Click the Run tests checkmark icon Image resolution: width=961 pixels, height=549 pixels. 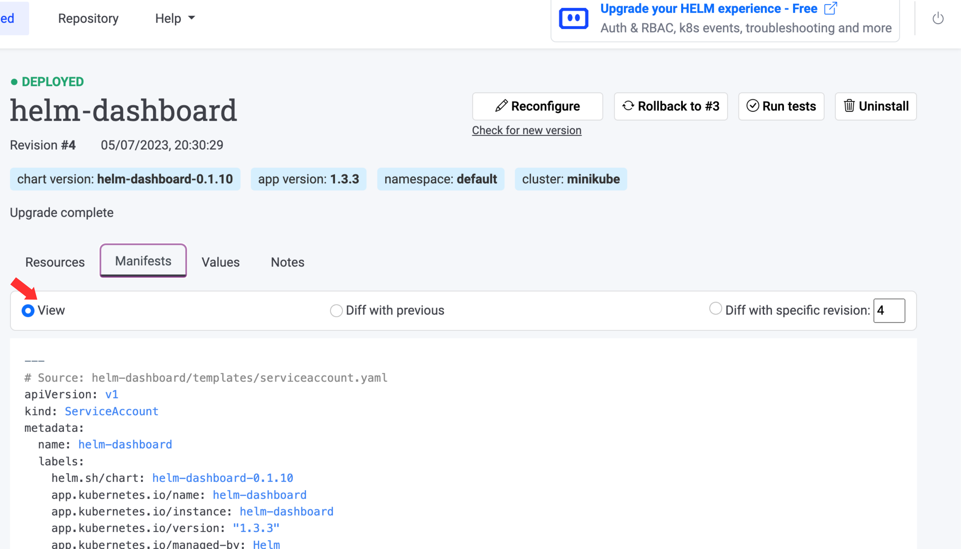752,106
